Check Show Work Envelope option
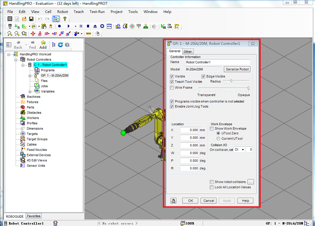Viewport: 315px width, 226px height. tap(211, 128)
